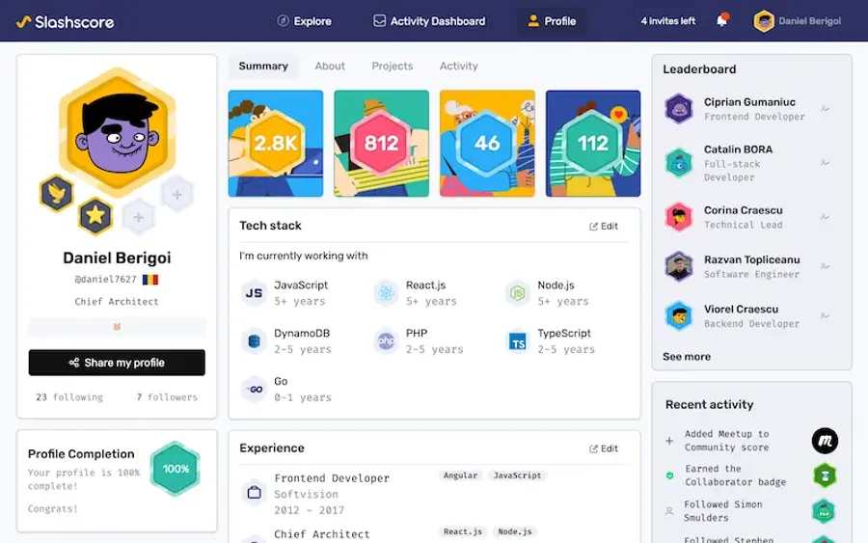Image resolution: width=868 pixels, height=543 pixels.
Task: Click the Node.js tag under Experience
Action: 515,531
